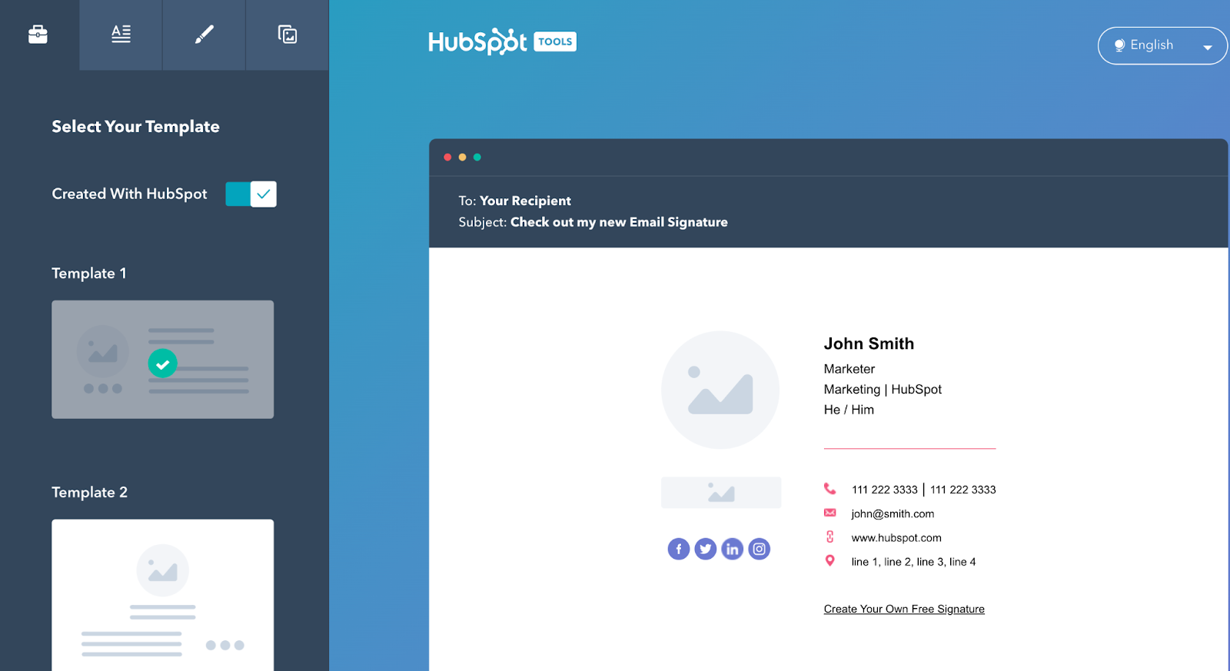1230x671 pixels.
Task: Click the Marketer job title text
Action: [x=849, y=369]
